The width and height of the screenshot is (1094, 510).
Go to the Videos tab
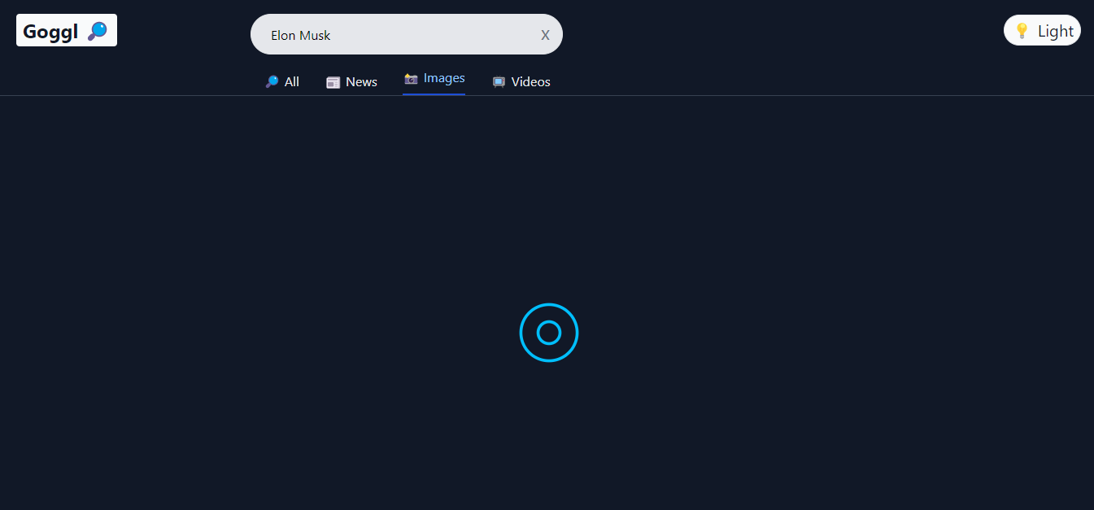click(521, 82)
